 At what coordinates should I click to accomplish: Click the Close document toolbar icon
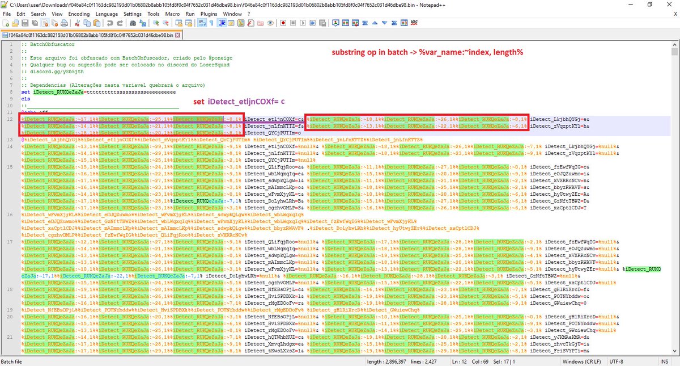pos(45,23)
